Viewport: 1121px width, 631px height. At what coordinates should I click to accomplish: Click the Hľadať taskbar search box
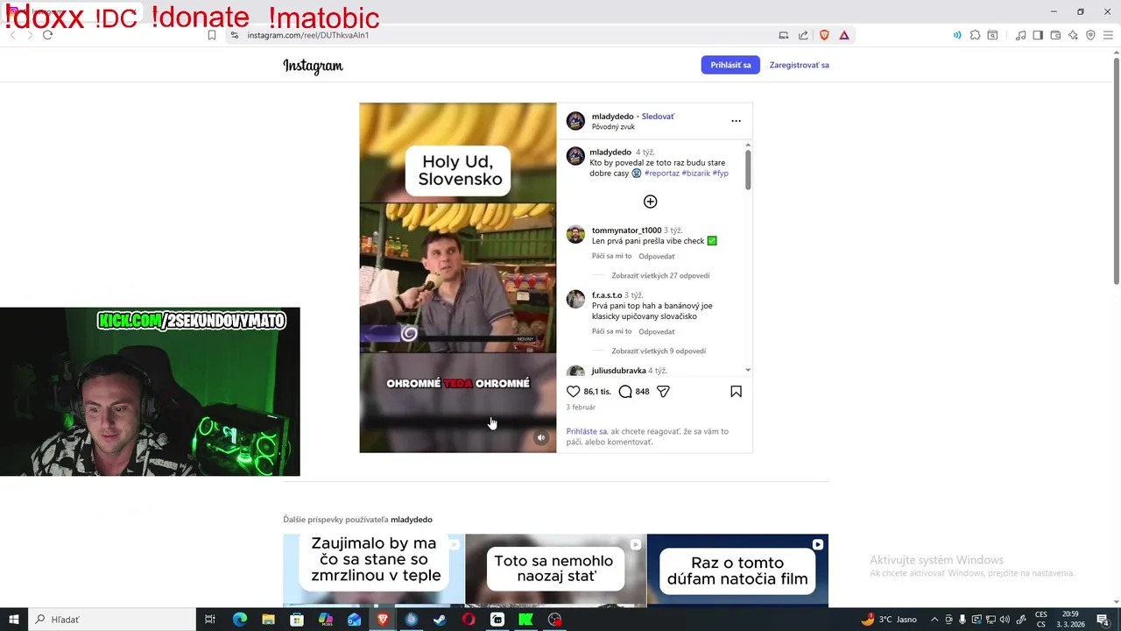click(x=112, y=620)
